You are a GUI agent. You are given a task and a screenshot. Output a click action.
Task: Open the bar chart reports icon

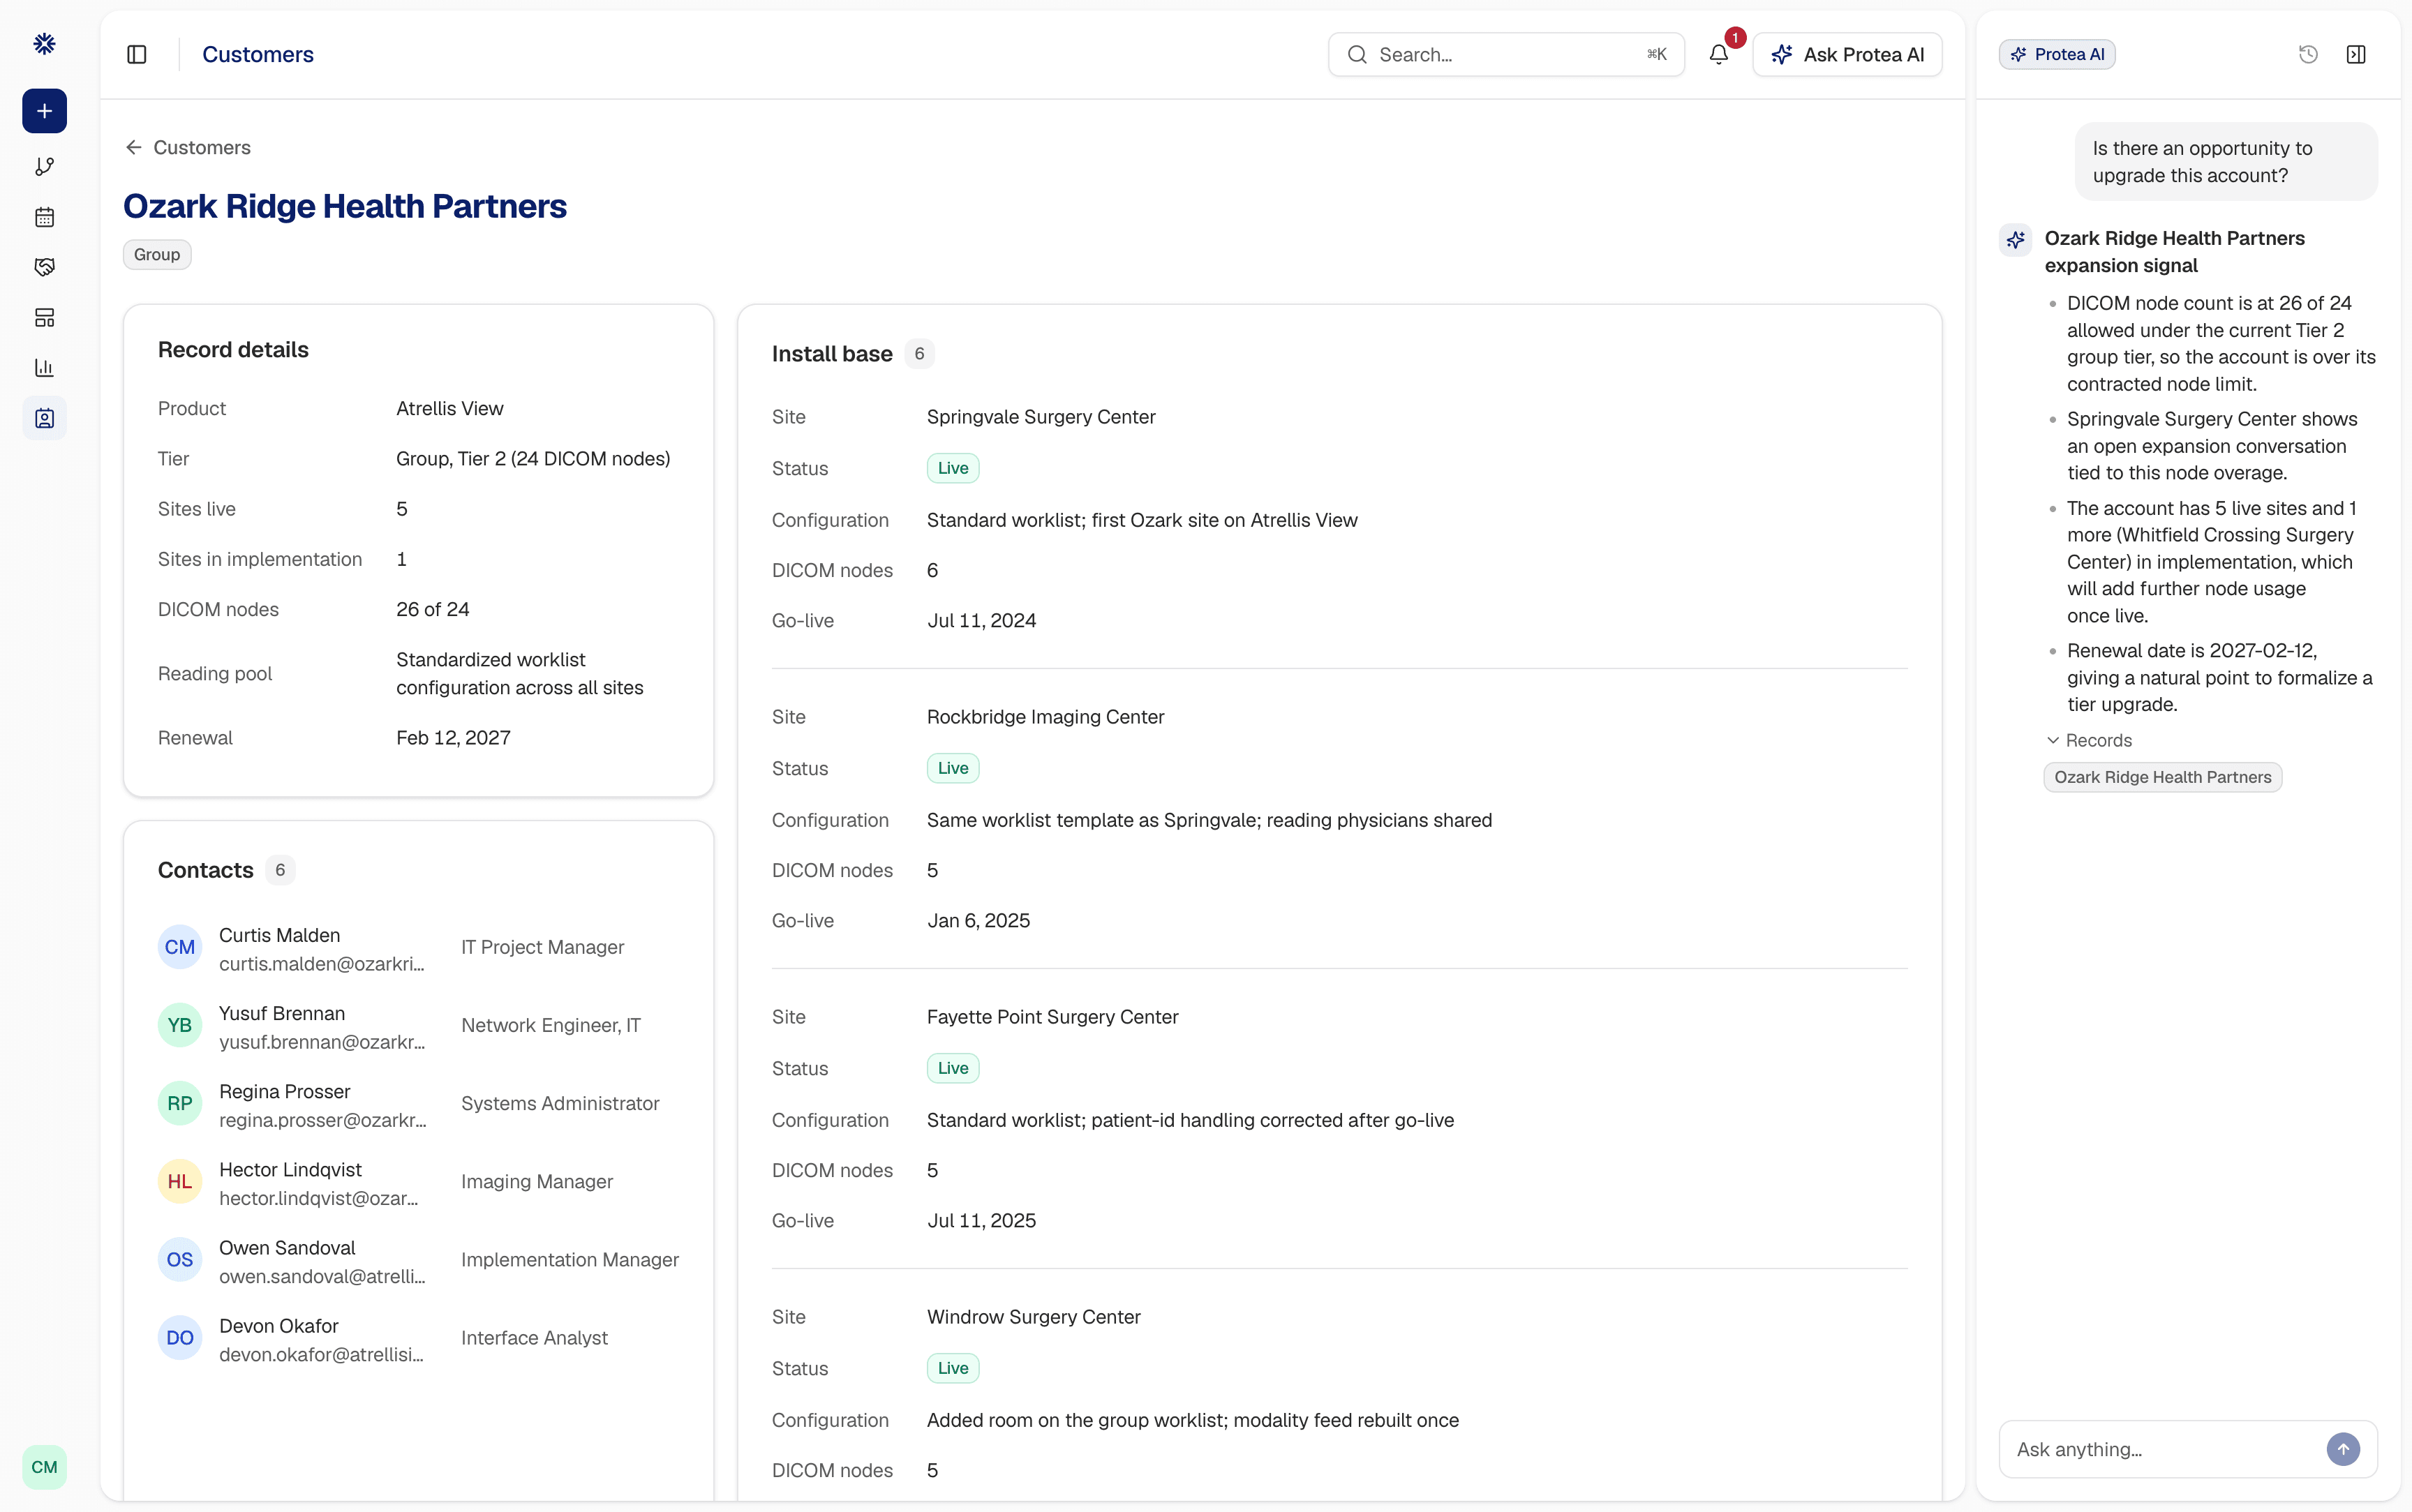point(44,368)
